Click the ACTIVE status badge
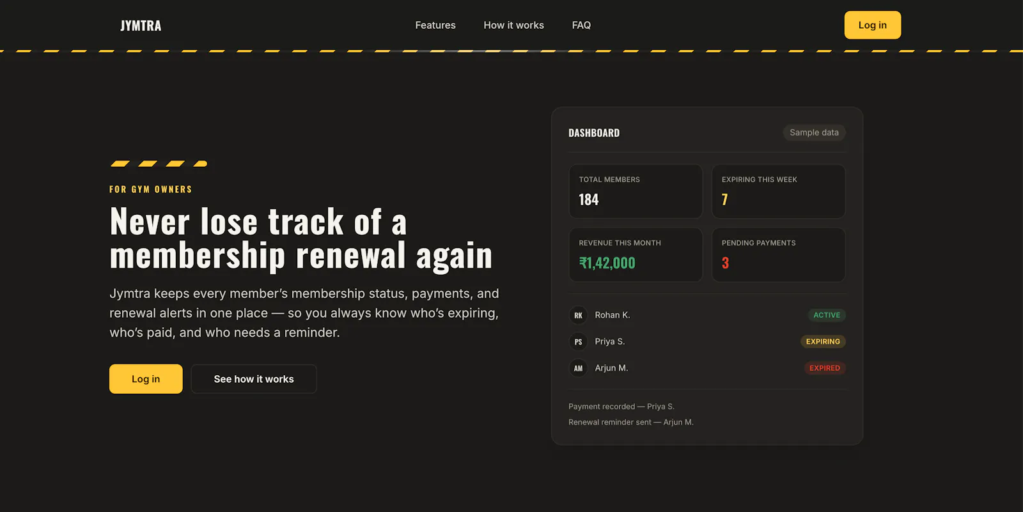This screenshot has height=512, width=1023. pyautogui.click(x=827, y=315)
